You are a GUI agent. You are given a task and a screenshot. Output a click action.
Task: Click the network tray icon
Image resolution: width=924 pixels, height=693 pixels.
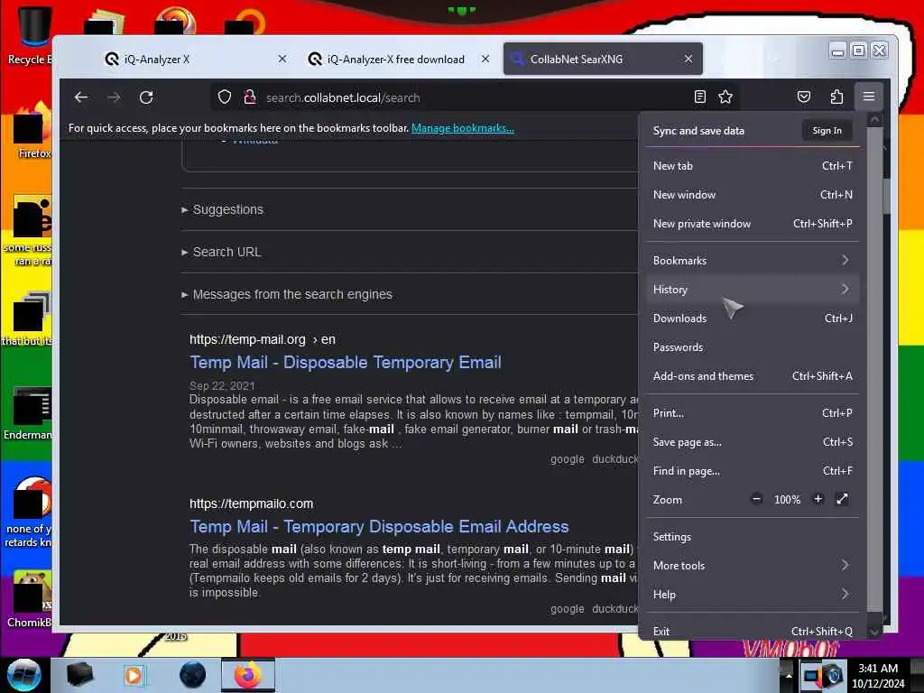813,676
